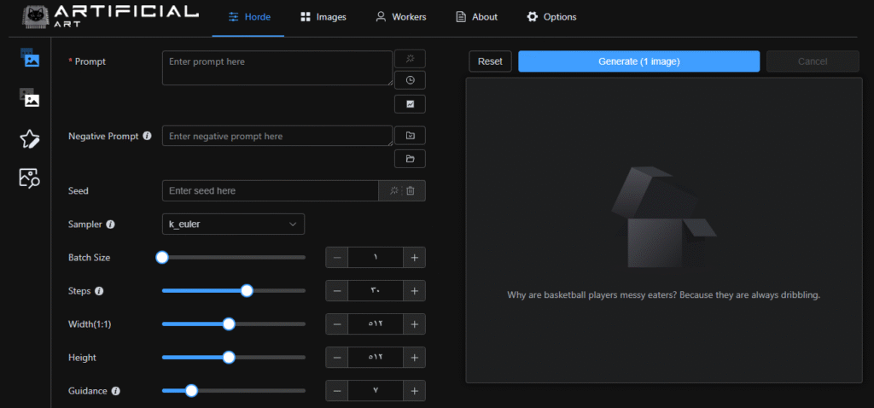Click the info icon next to Sampler
Viewport: 874px width, 408px height.
click(110, 224)
